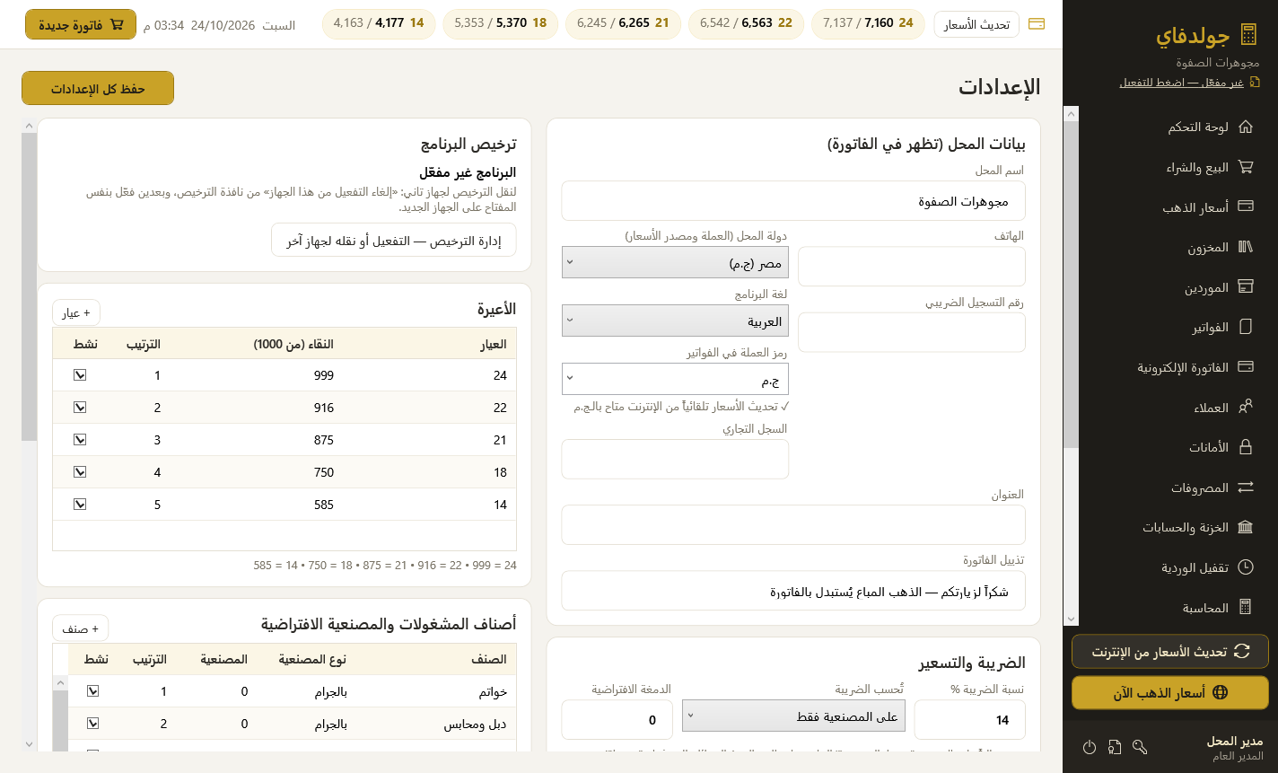
Task: Click the الأمانات lock icon
Action: [1245, 447]
